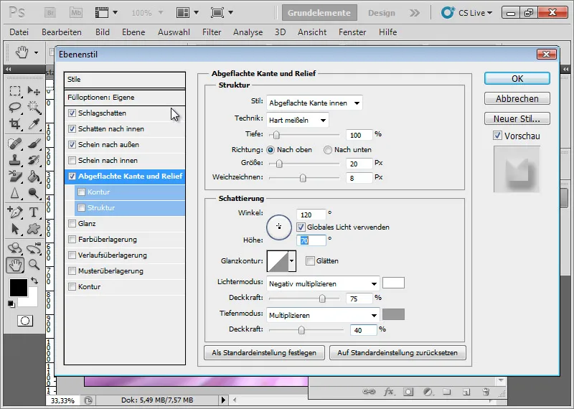This screenshot has width=574, height=409.
Task: Select the Brush tool
Action: (34, 144)
